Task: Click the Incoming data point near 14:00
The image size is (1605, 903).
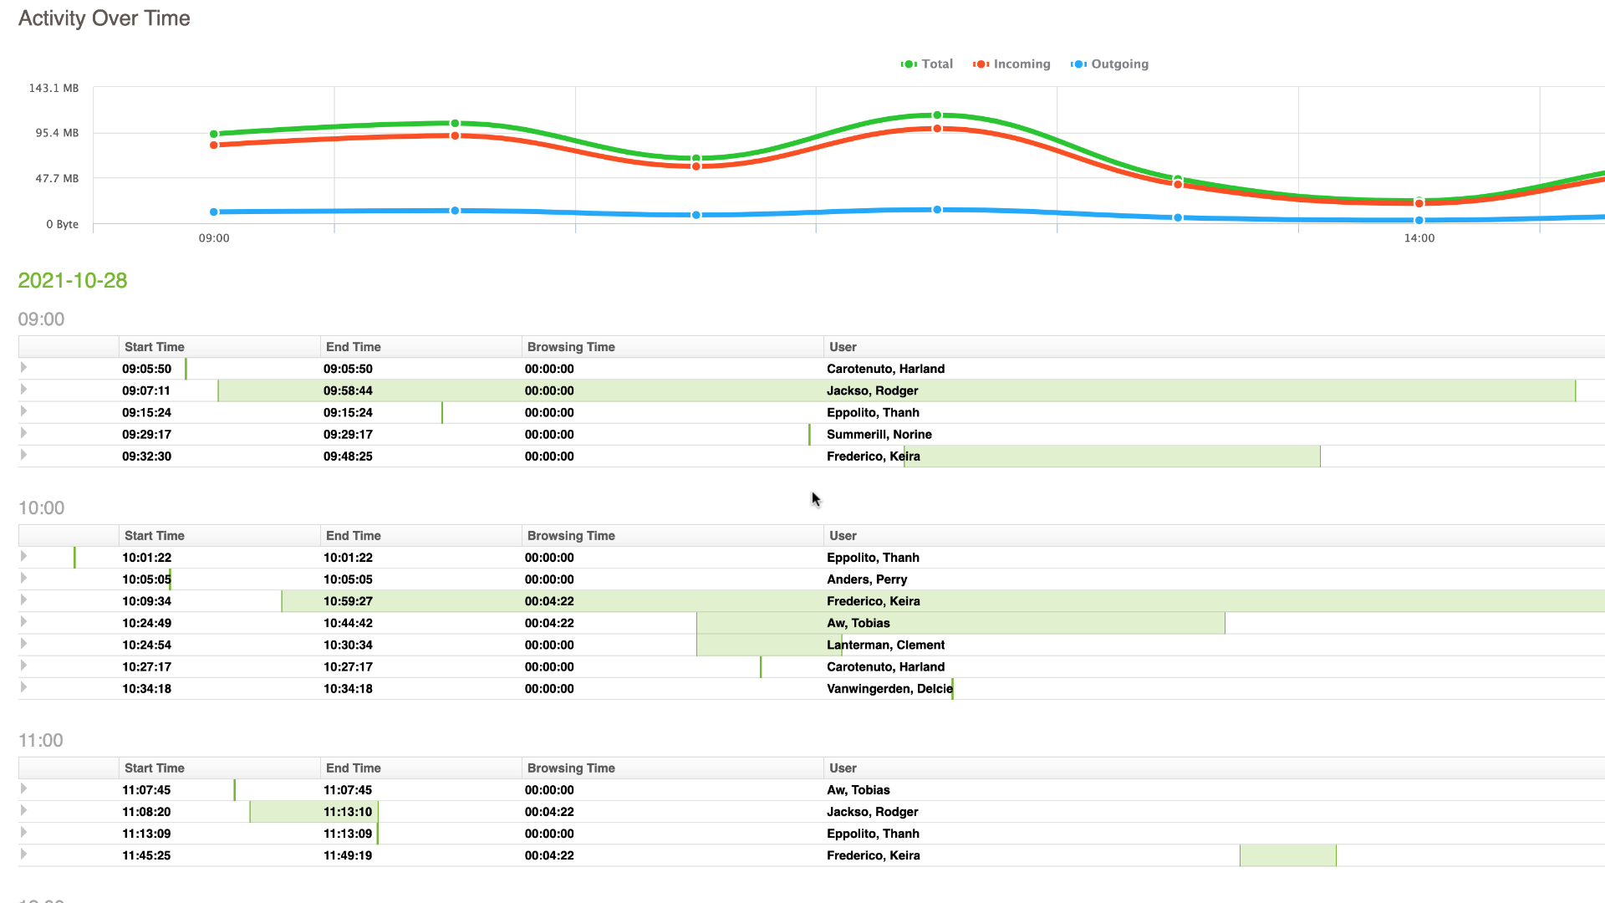Action: (1419, 202)
